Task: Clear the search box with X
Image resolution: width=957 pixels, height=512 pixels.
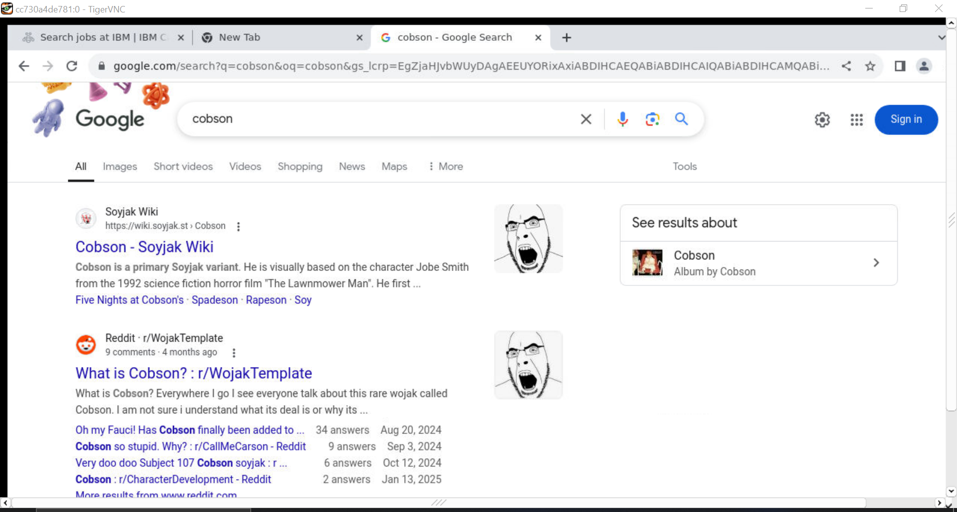Action: (586, 119)
